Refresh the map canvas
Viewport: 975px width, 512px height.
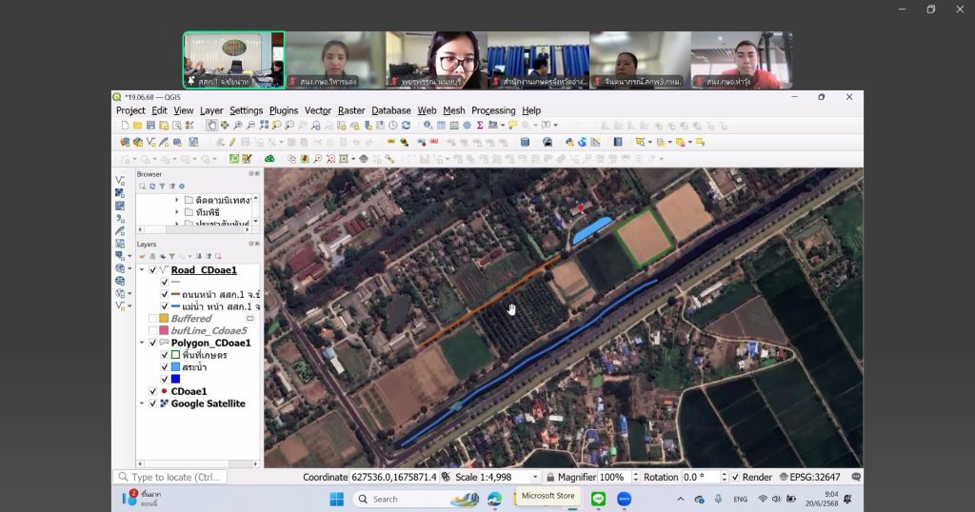tap(406, 126)
